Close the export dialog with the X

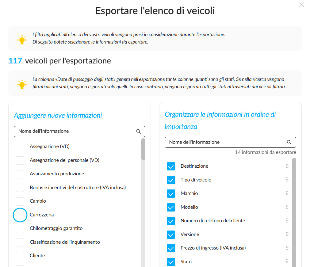(x=301, y=5)
